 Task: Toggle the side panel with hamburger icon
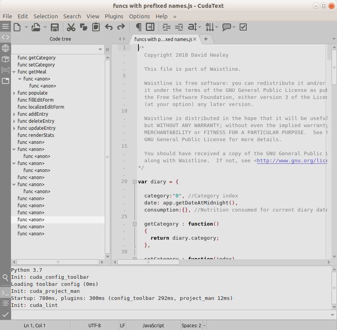[x=5, y=27]
